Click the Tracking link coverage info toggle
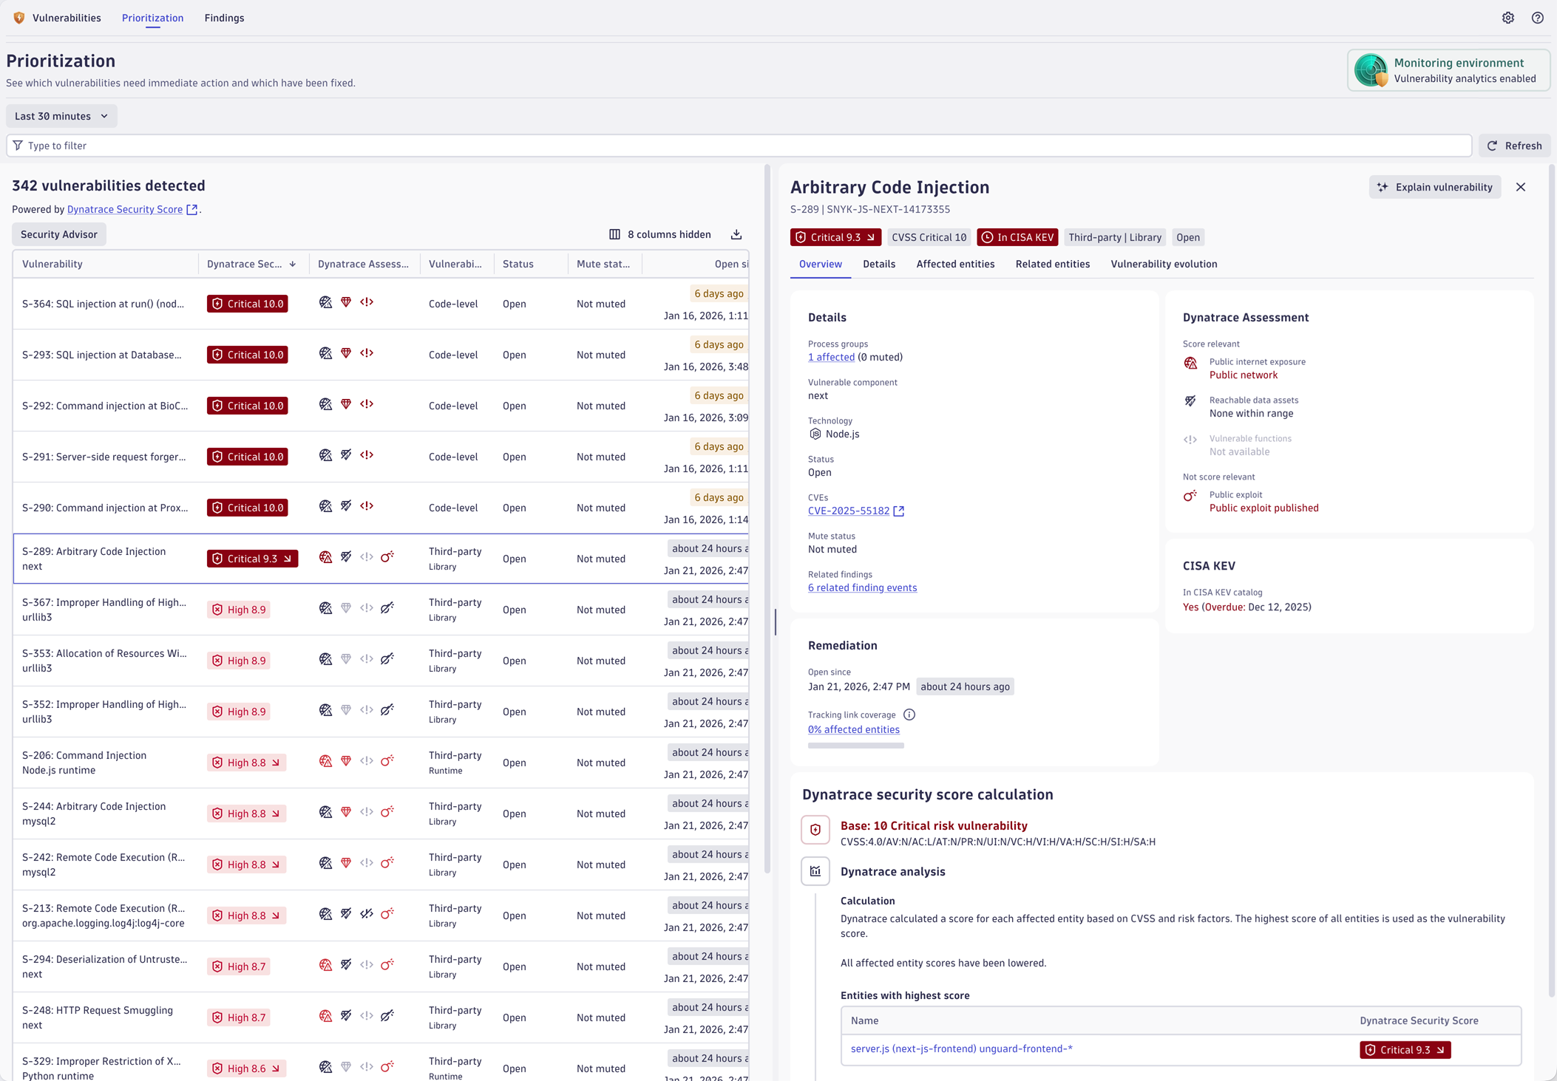 click(x=909, y=715)
